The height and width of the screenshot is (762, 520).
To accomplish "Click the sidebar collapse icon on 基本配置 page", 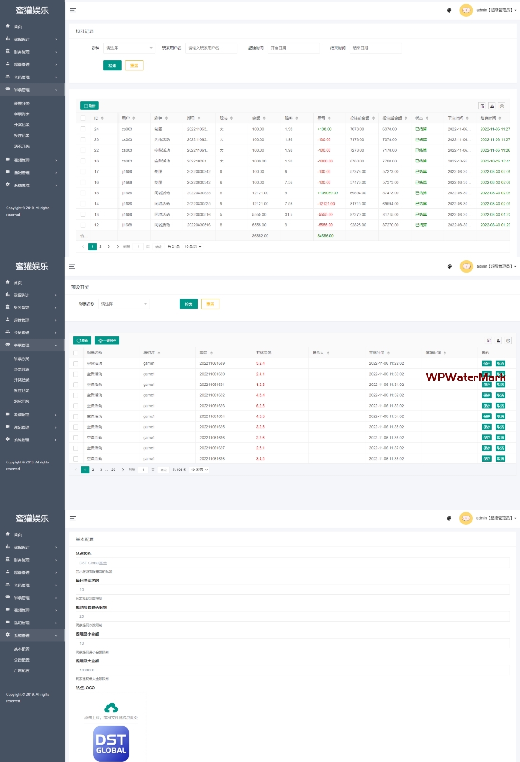I will tap(73, 518).
